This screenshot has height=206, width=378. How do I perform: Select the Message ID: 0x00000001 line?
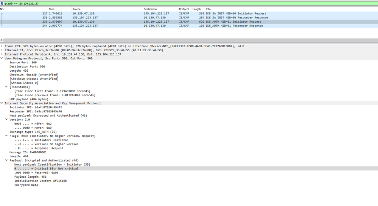[x=28, y=152]
